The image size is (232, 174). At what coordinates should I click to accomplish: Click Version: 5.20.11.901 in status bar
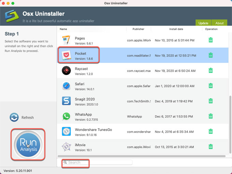point(18,171)
